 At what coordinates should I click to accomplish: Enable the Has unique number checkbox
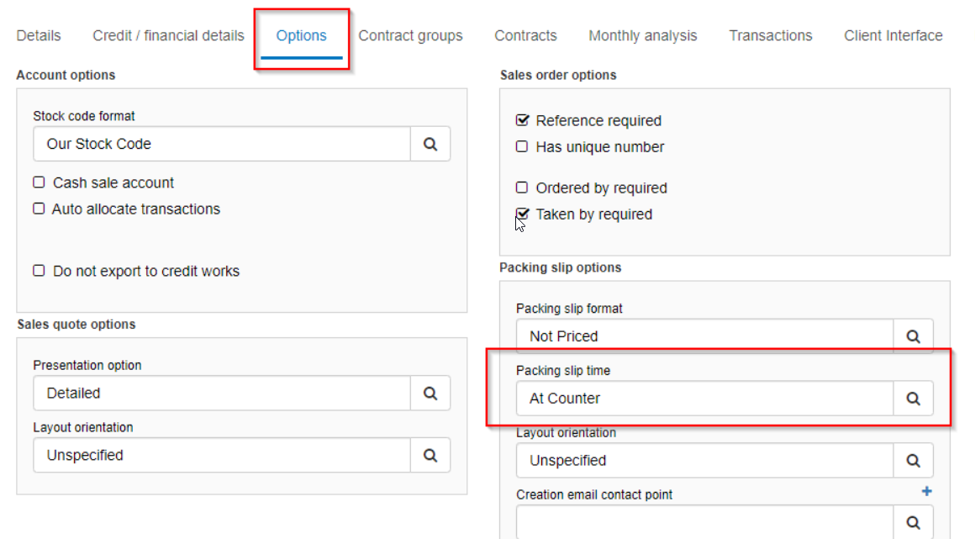click(x=522, y=147)
